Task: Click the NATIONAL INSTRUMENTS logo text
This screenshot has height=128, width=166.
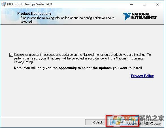Action: click(x=144, y=16)
